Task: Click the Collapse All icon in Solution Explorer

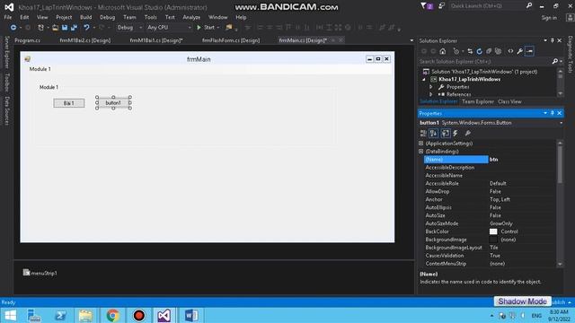Action: tap(489, 51)
